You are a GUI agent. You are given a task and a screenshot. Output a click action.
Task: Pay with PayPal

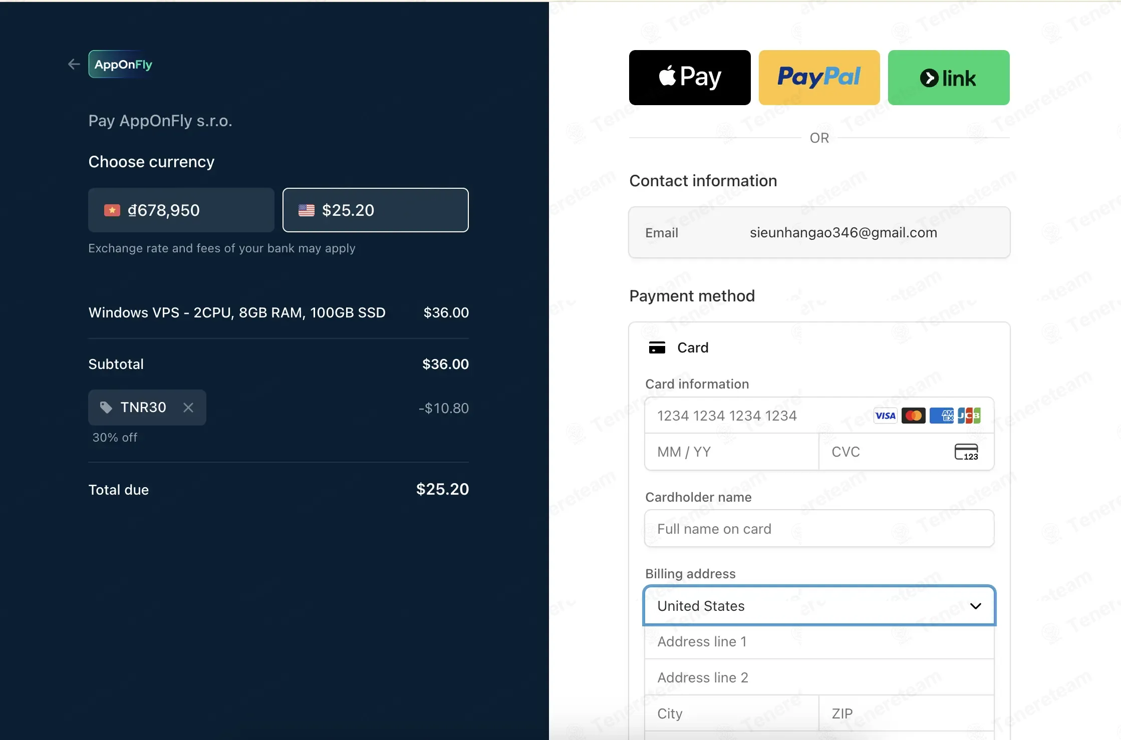[819, 78]
